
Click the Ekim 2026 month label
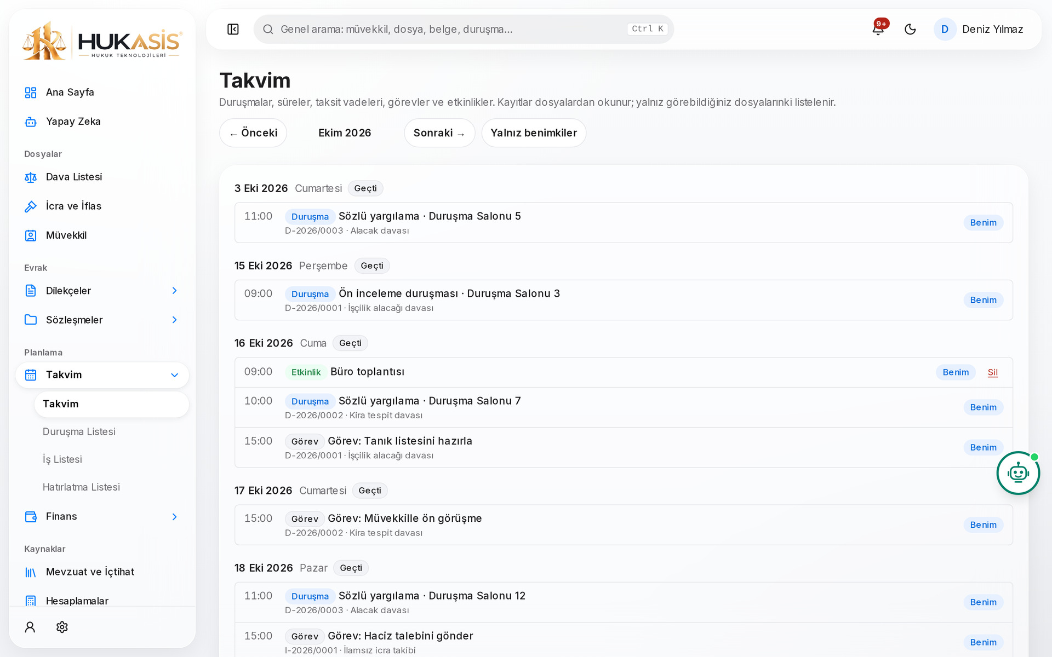[345, 133]
